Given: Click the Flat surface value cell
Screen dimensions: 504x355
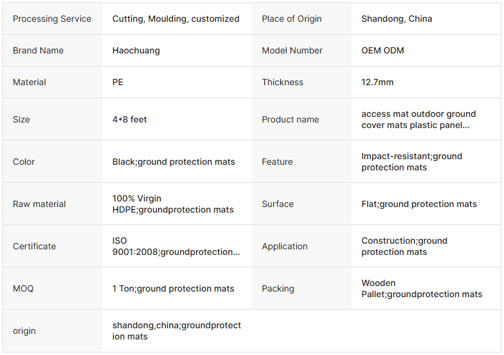Looking at the screenshot, I should coord(419,204).
